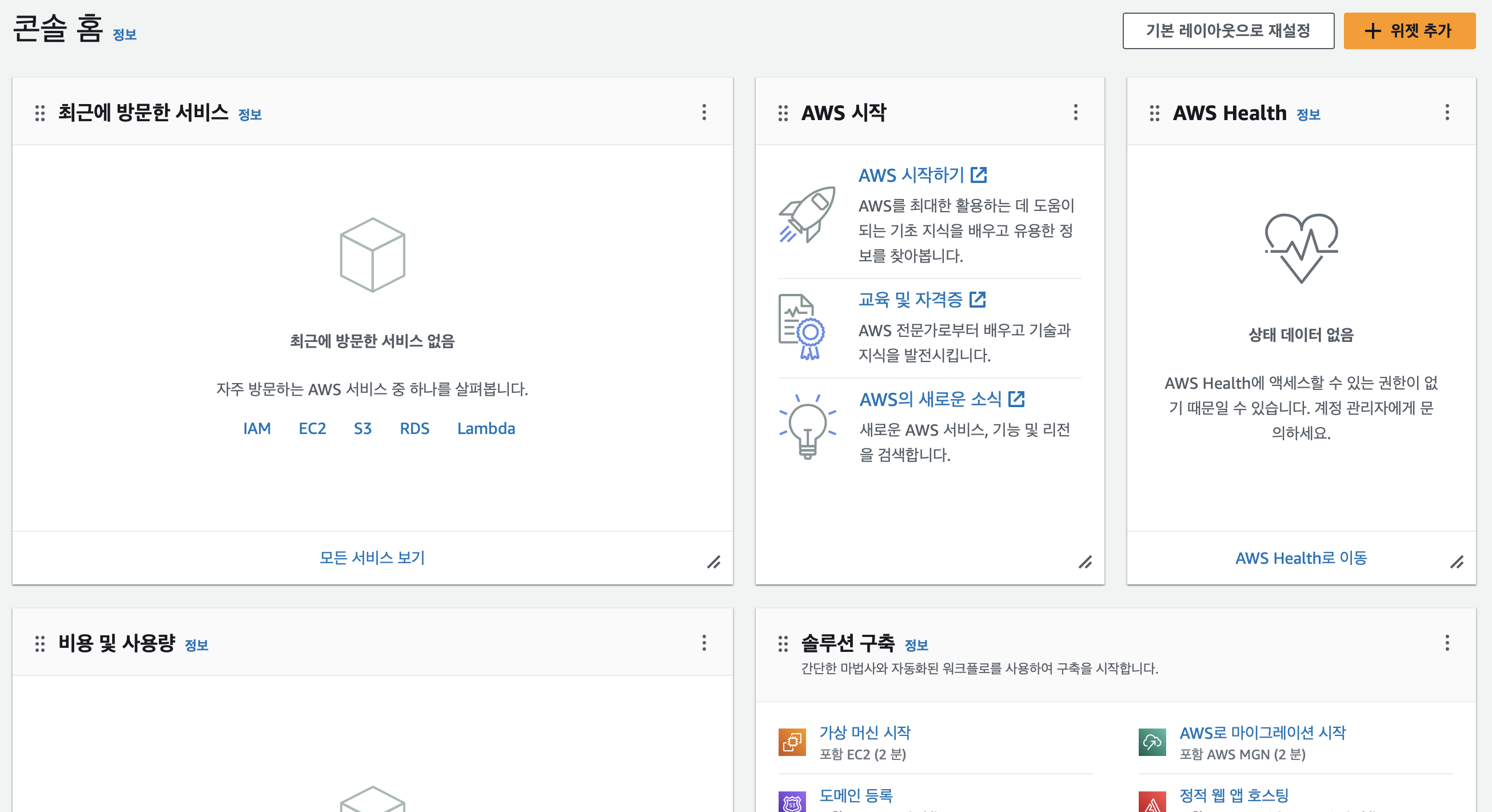Open the 교육 및 자격증 link
1492x812 pixels.
point(911,300)
